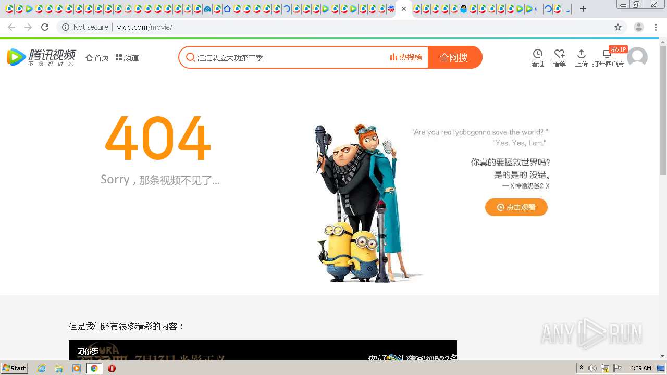This screenshot has height=375, width=667.
Task: Open File Explorer folder in taskbar
Action: coord(59,368)
